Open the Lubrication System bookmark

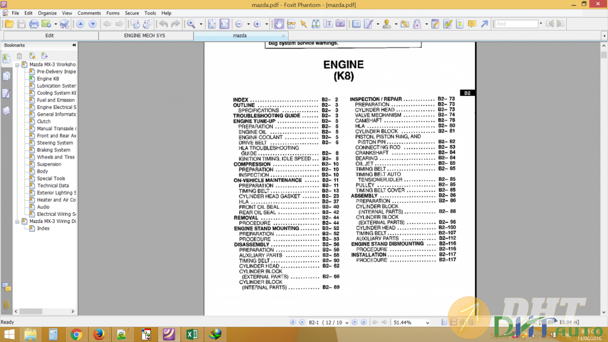(56, 86)
